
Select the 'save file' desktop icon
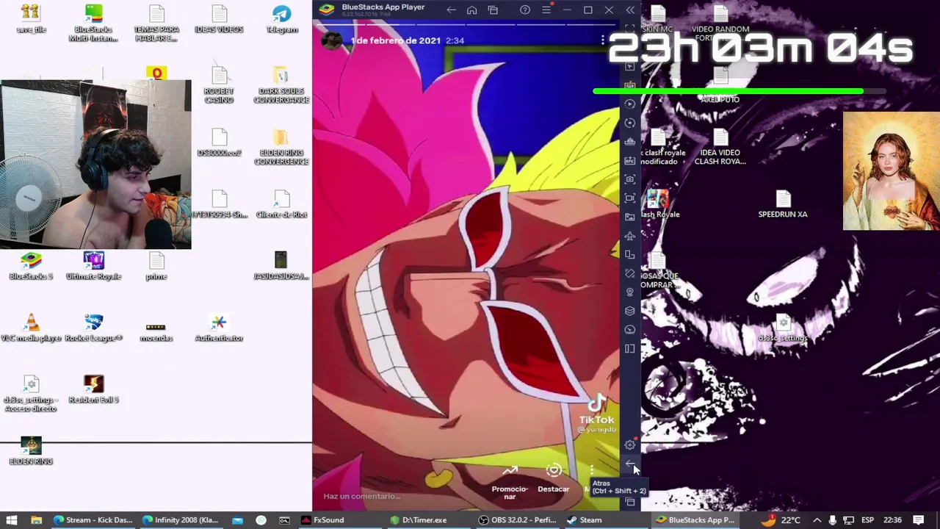coord(31,19)
